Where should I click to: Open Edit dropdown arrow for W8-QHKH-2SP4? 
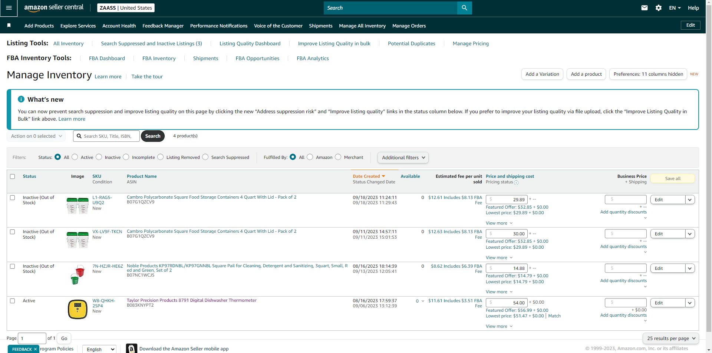(x=690, y=303)
